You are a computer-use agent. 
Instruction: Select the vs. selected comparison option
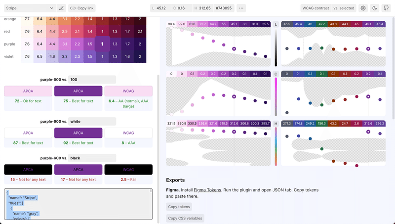tap(344, 8)
